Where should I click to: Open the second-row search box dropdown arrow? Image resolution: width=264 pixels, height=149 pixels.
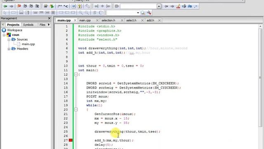pos(138,13)
